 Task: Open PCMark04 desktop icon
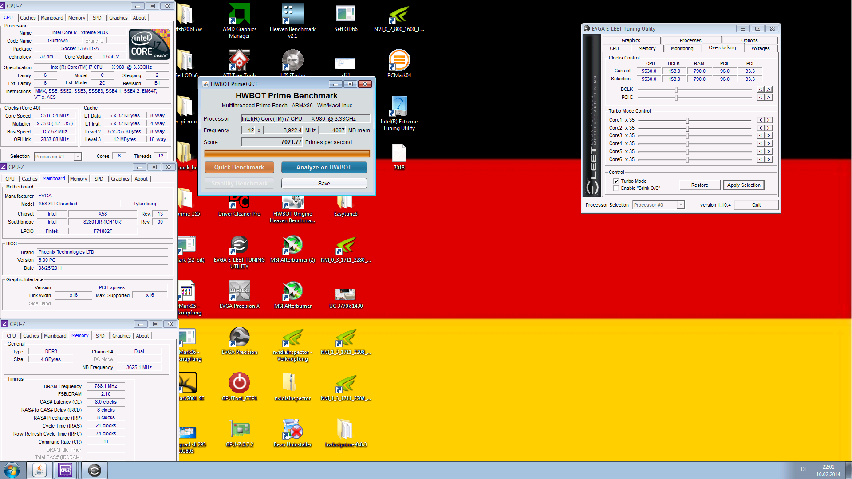(399, 64)
